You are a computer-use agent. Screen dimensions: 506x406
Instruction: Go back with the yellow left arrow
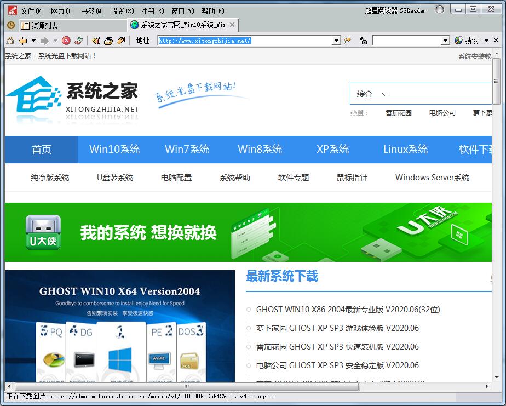point(22,41)
